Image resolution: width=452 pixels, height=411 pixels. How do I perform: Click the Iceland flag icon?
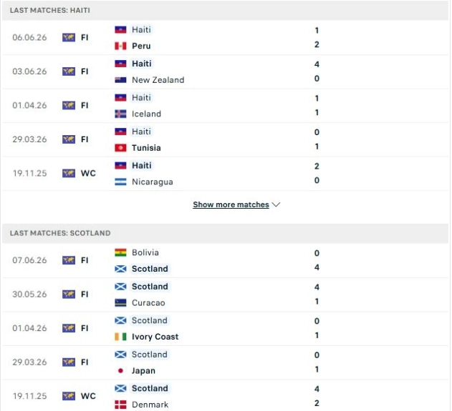[120, 114]
